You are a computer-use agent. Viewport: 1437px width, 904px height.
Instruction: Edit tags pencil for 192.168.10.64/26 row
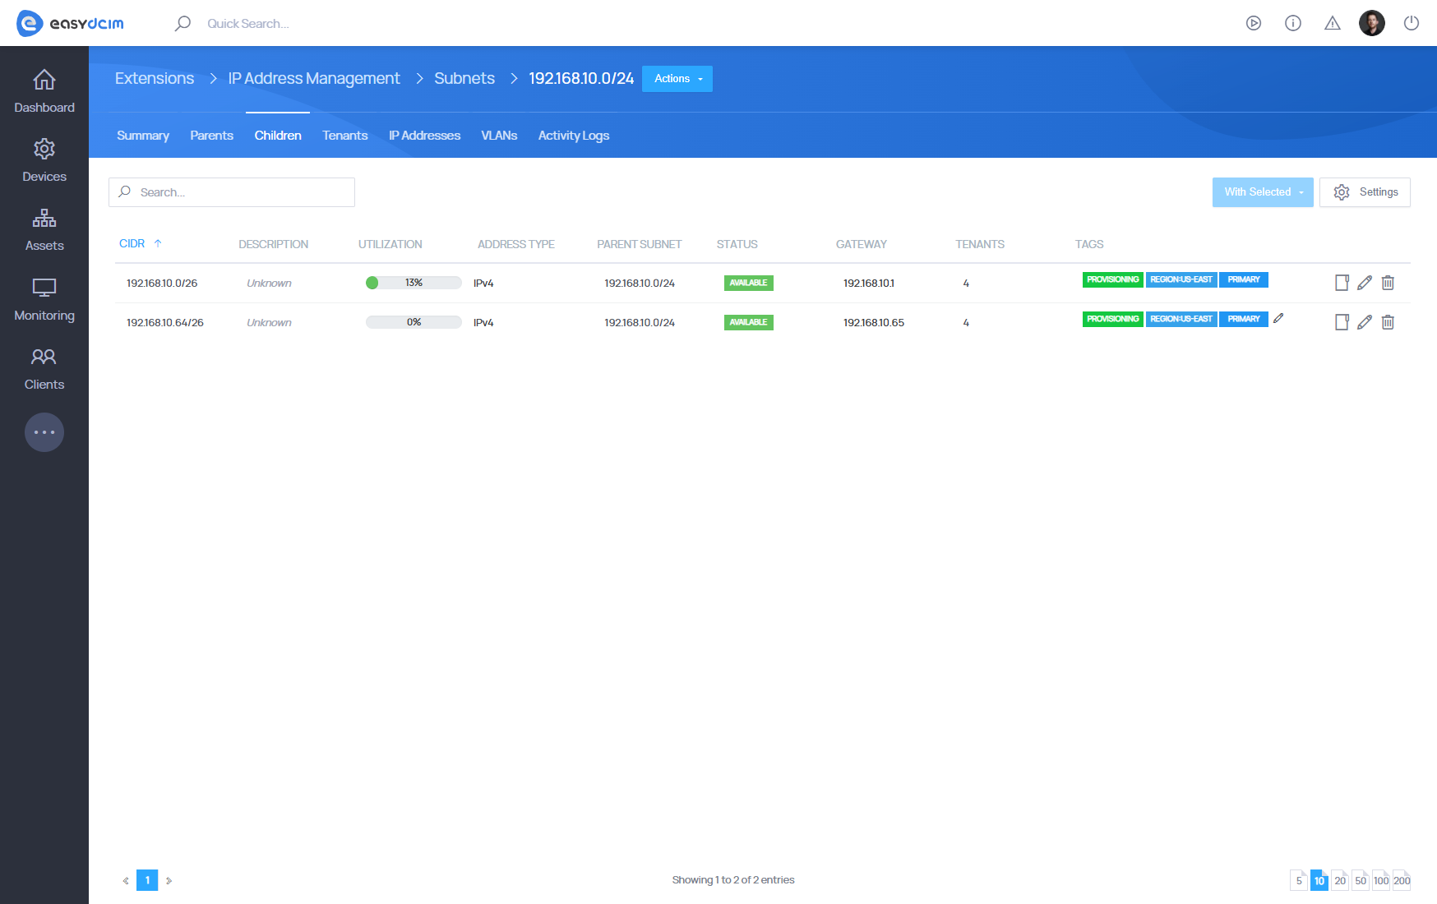click(1278, 318)
